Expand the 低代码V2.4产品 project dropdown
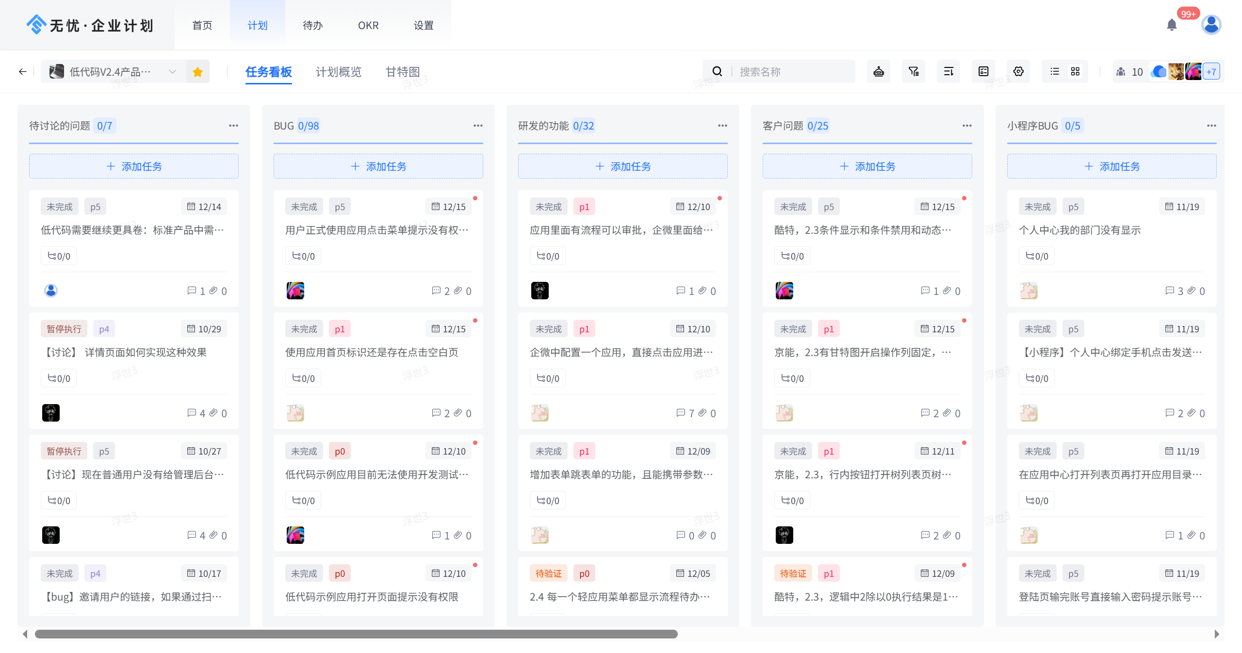This screenshot has height=653, width=1242. pyautogui.click(x=172, y=72)
